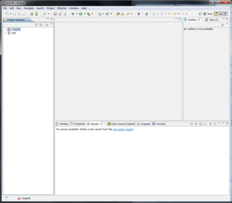This screenshot has width=232, height=203.
Task: Click the Save icon in toolbar
Action: pos(14,14)
